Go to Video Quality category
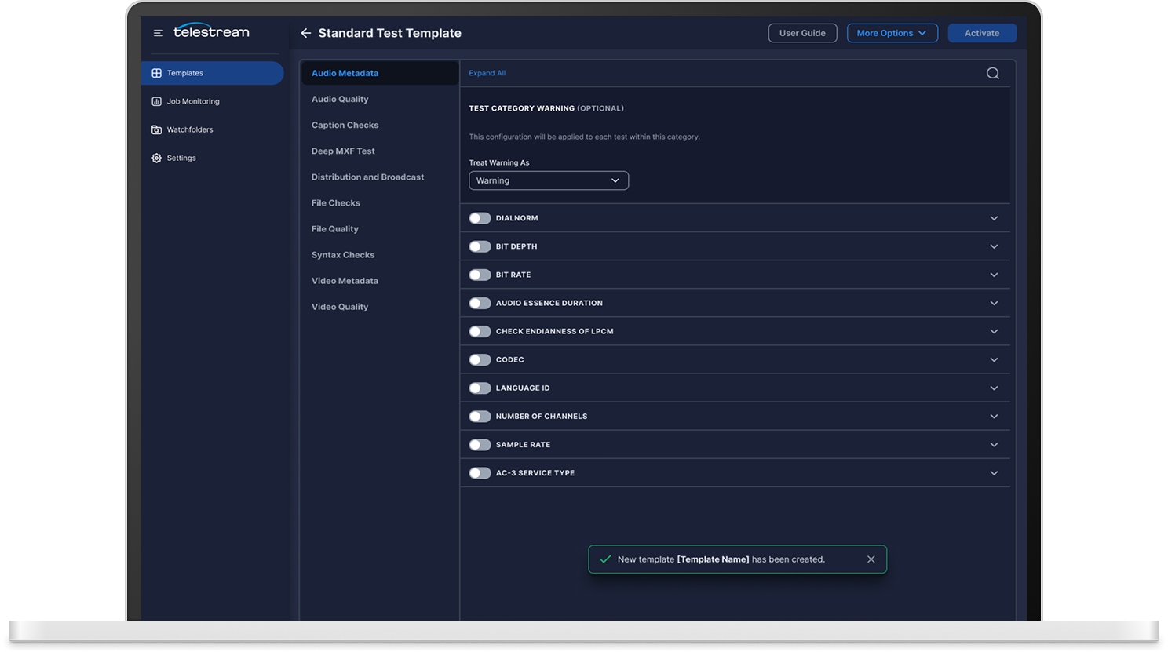 340,307
